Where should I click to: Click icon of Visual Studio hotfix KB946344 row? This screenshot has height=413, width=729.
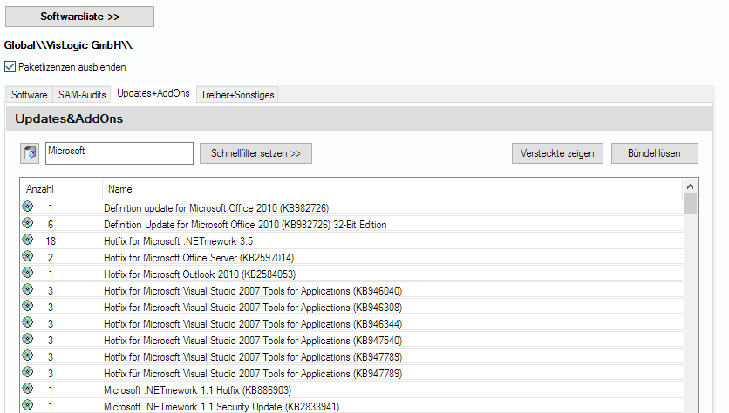pos(27,322)
